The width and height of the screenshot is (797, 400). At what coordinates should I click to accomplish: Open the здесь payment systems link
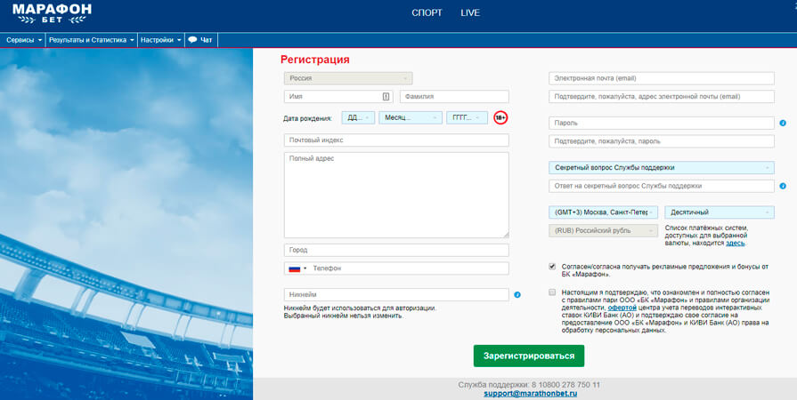[x=735, y=244]
